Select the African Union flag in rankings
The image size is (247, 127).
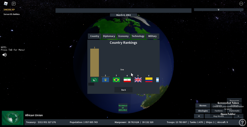click(95, 80)
